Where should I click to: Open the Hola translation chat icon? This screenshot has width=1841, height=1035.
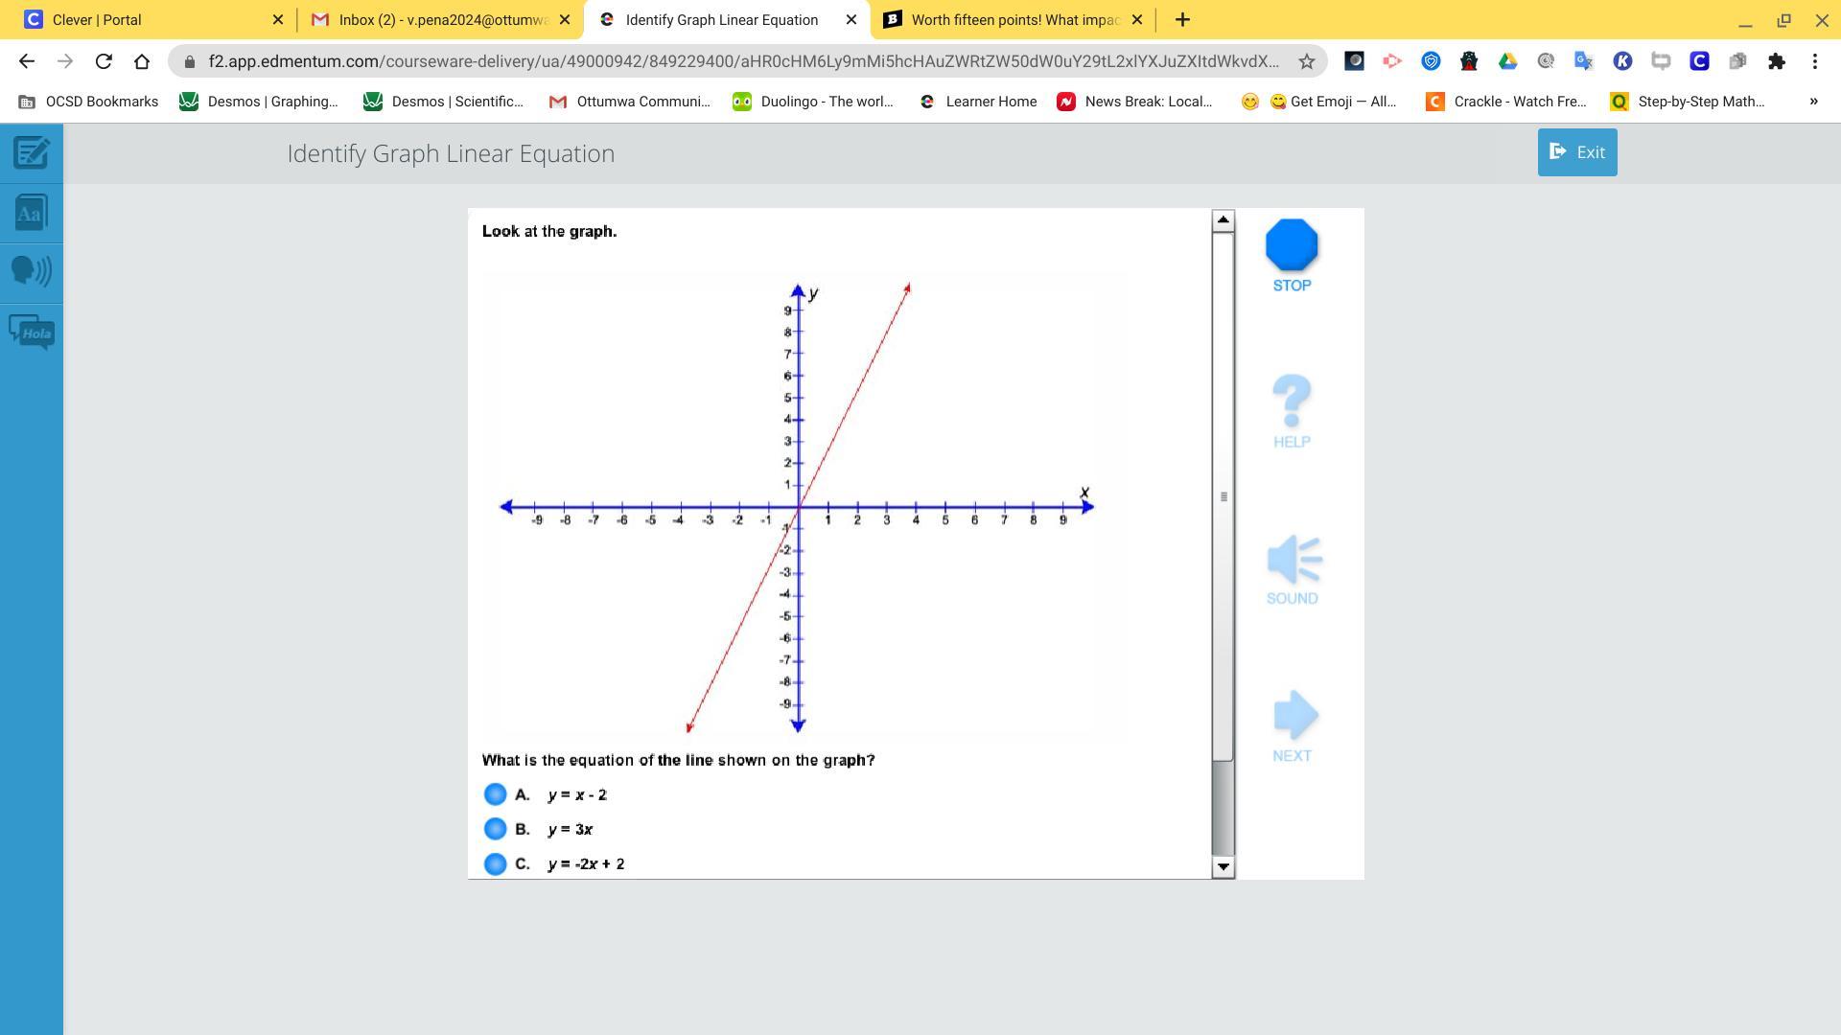point(32,333)
